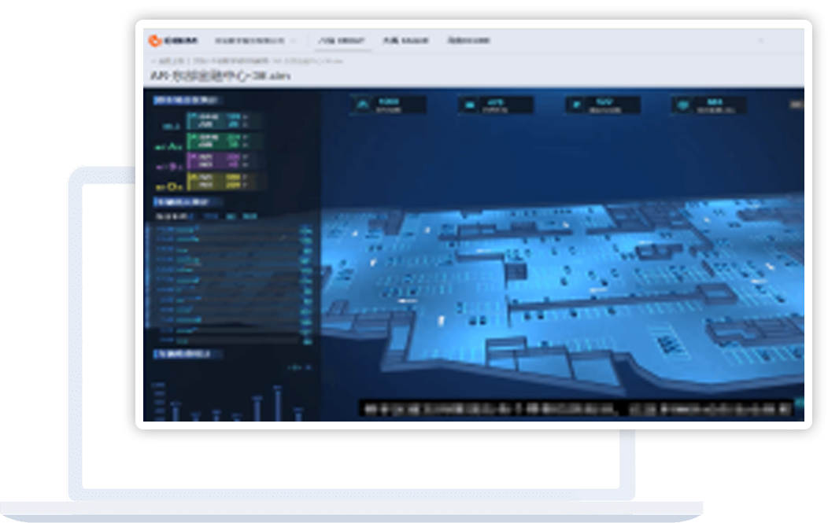Screen dimensions: 828x523
Task: Click the fourth stat card icon above map
Action: coord(682,105)
